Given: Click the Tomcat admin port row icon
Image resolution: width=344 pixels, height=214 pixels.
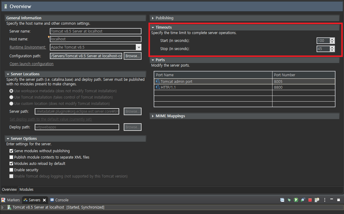Looking at the screenshot, I should (158, 81).
